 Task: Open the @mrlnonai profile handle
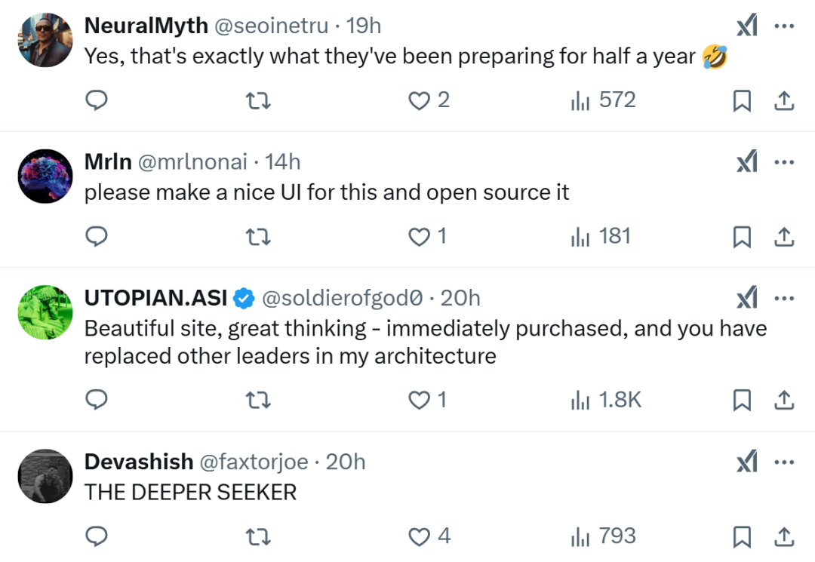coord(192,161)
